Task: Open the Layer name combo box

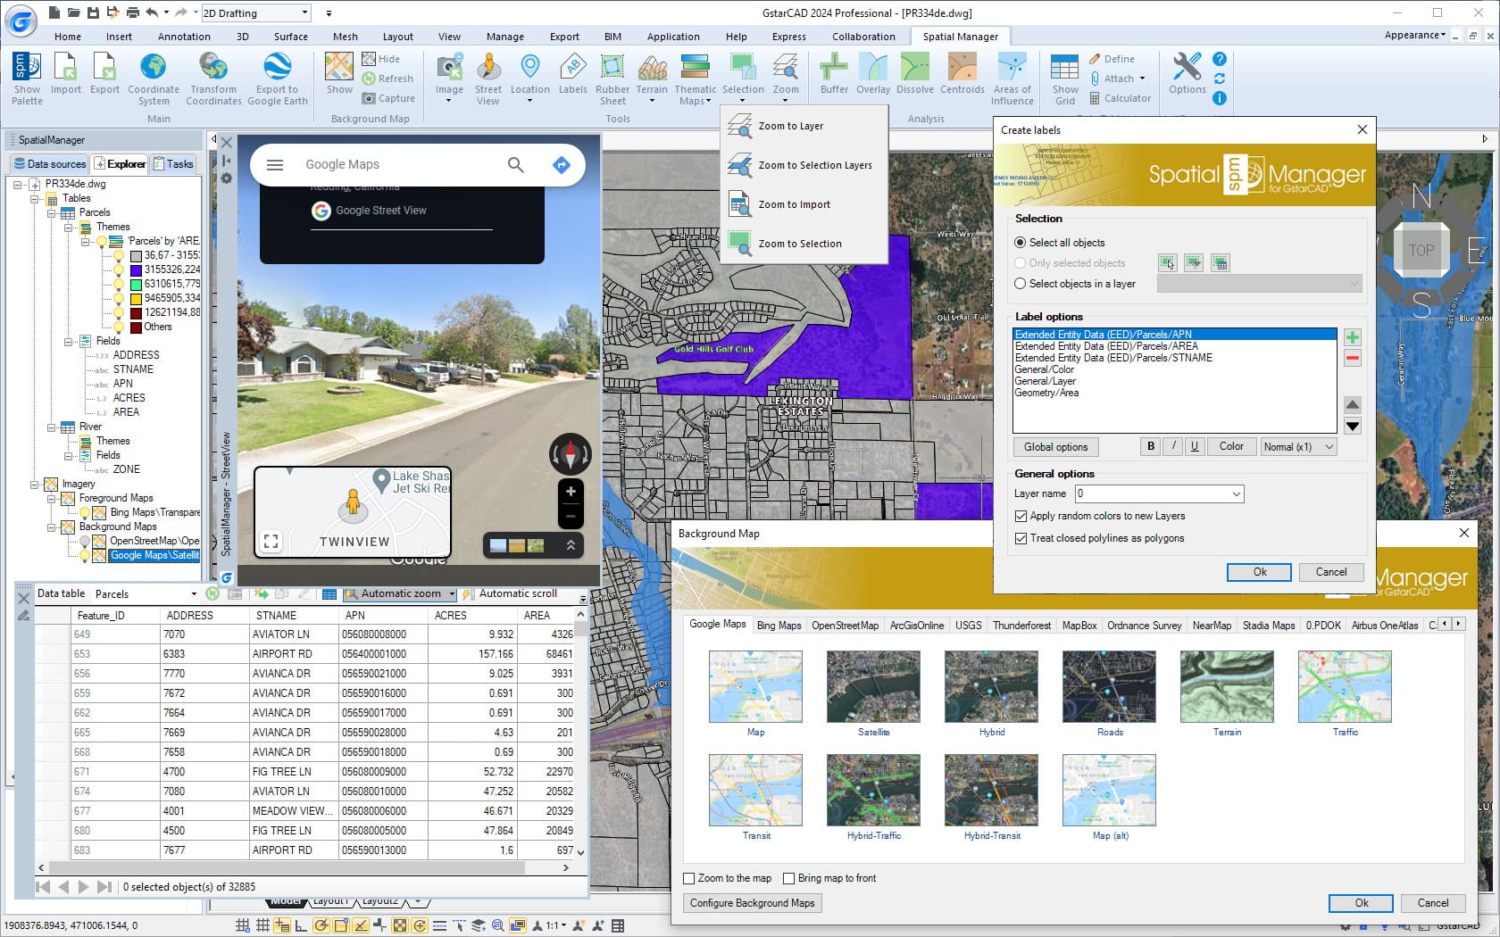Action: [1159, 493]
